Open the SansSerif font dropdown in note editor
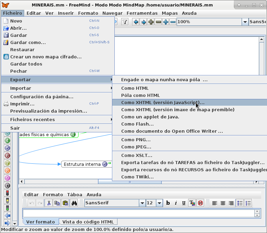This screenshot has width=267, height=233. 142,203
